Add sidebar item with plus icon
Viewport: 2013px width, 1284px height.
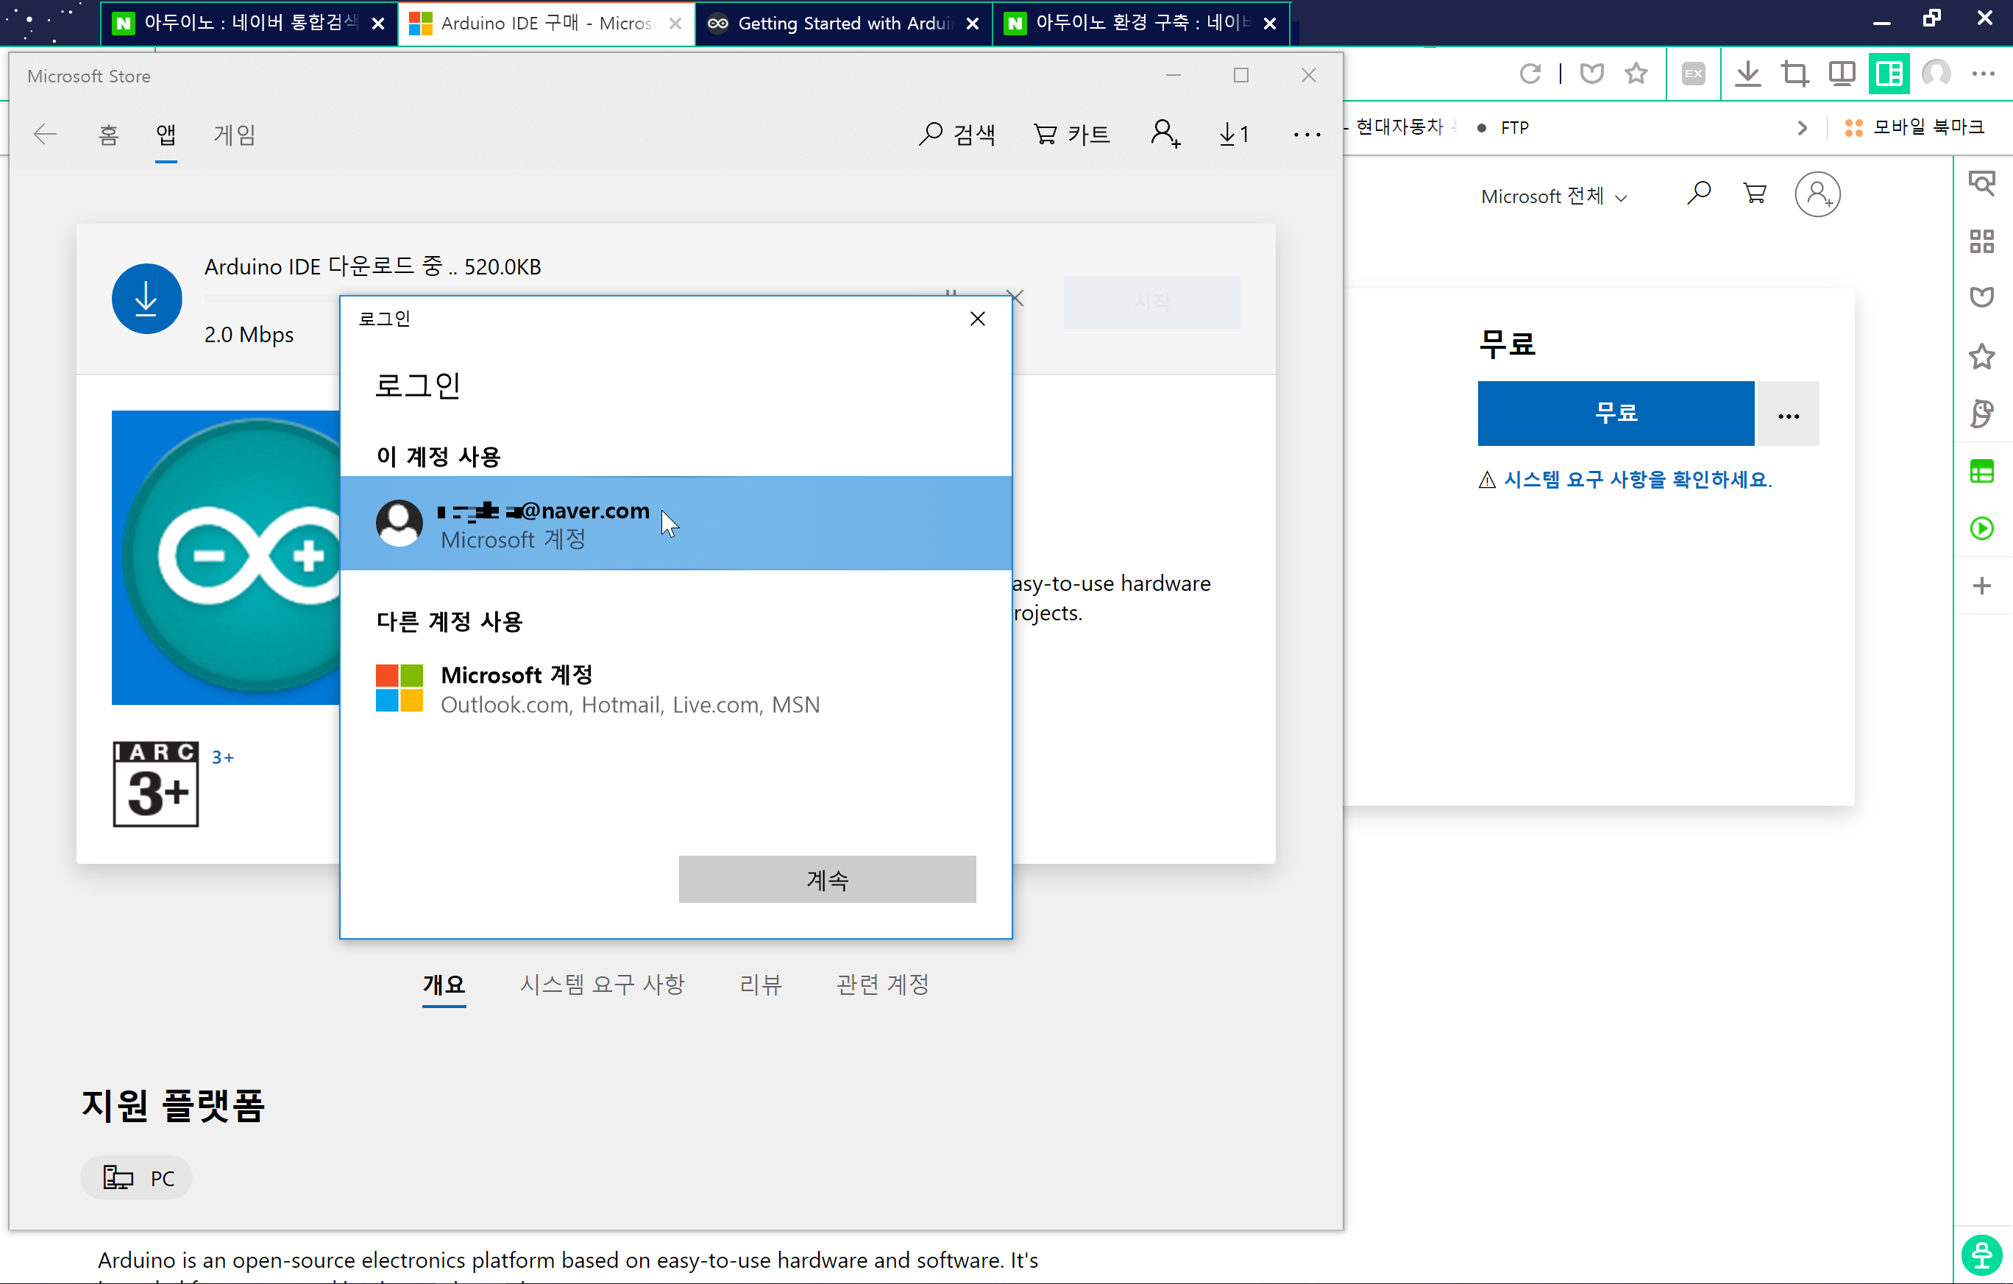click(1982, 585)
